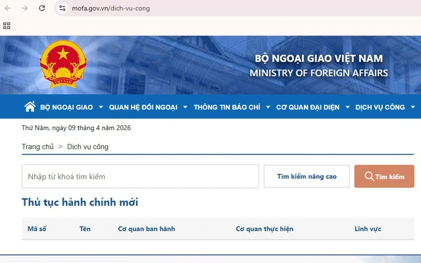Viewport: 421px width, 263px height.
Task: Open the DỊCH VỤ CÔNG menu
Action: point(381,107)
